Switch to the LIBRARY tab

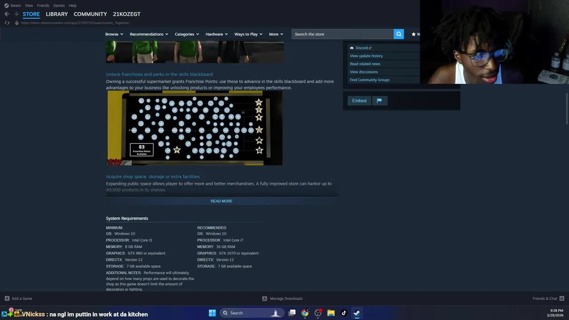coord(57,14)
